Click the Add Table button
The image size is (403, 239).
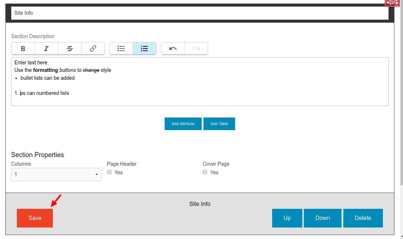(x=219, y=124)
